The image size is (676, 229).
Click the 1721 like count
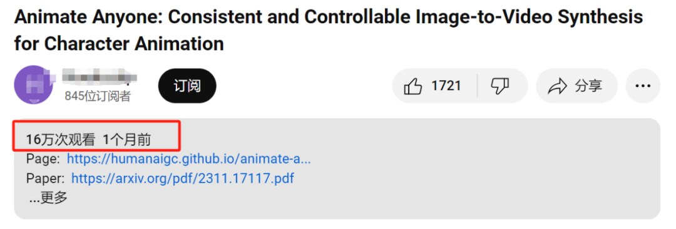[446, 86]
